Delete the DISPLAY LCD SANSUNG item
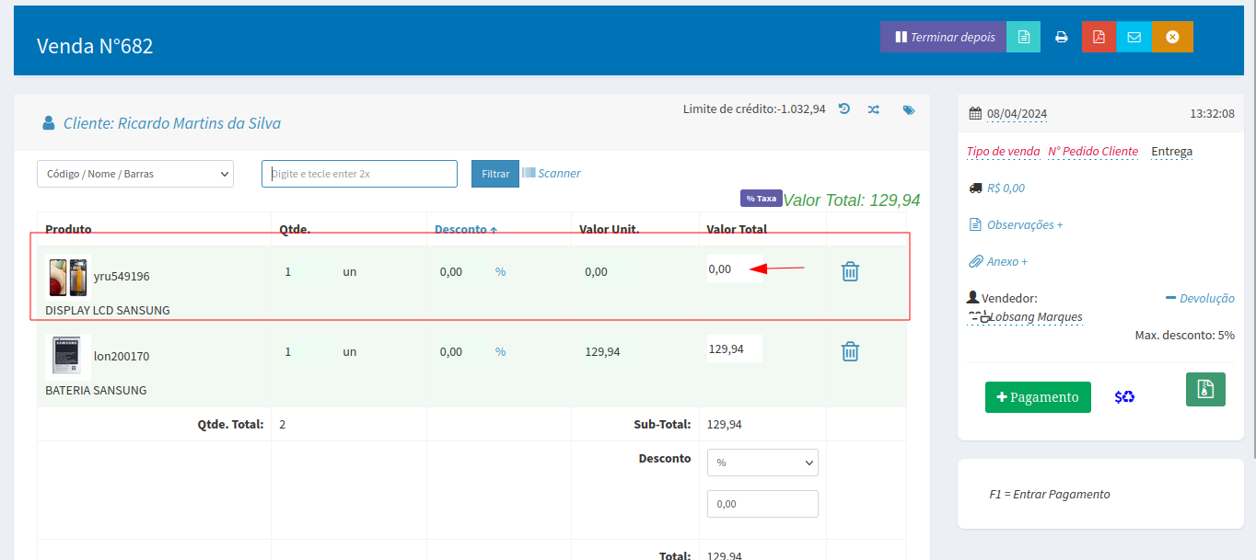 pyautogui.click(x=850, y=271)
